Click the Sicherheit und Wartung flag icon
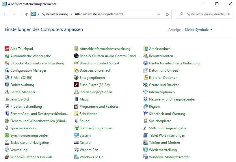Image resolution: width=236 pixels, height=162 pixels. click(146, 114)
